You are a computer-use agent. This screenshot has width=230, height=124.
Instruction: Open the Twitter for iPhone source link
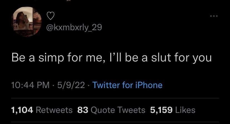click(x=127, y=85)
